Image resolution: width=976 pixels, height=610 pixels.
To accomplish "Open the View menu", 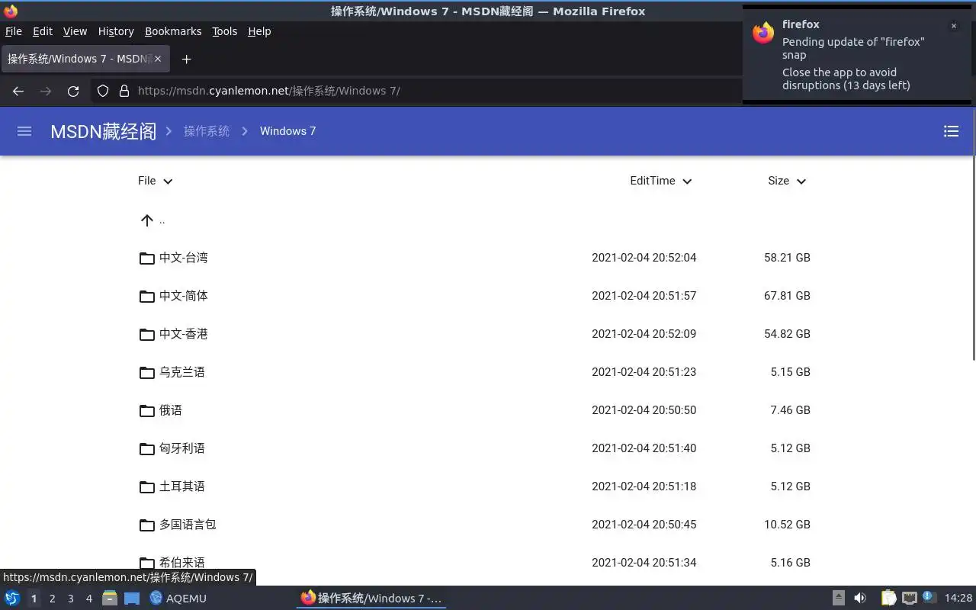I will click(x=75, y=31).
